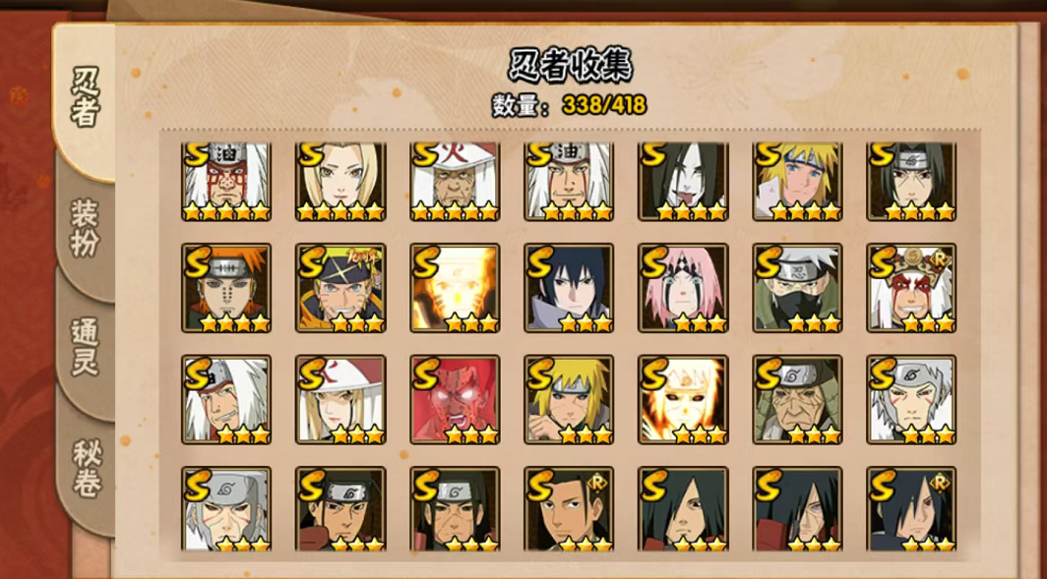Select Tsunade card wearing Hokage hat
1047x579 pixels.
(x=340, y=399)
